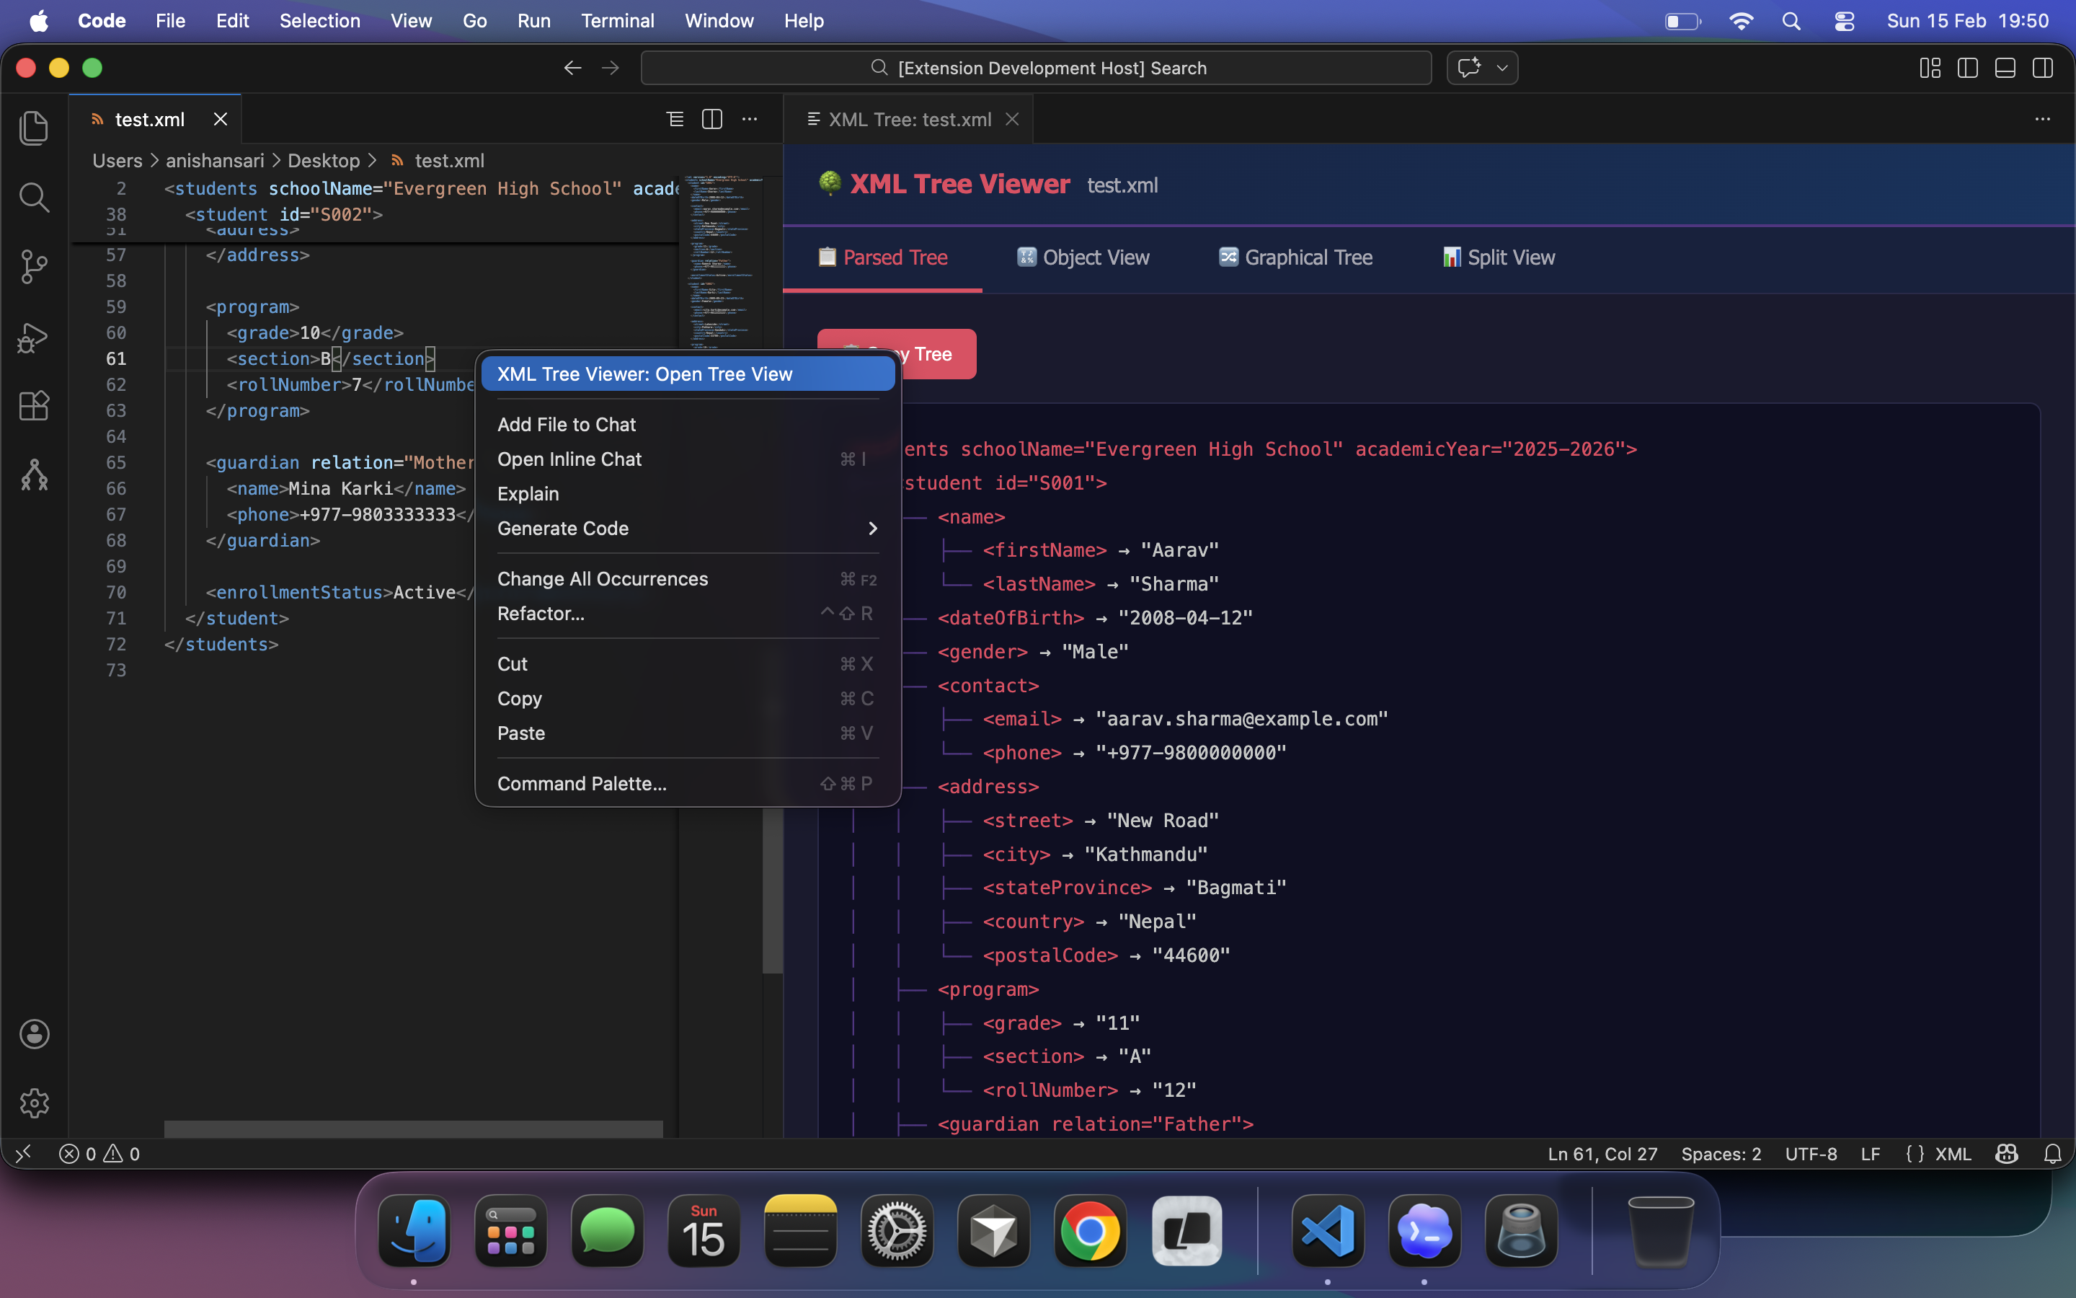Screen dimensions: 2076x1298
Task: Click the split editor right icon
Action: click(711, 119)
